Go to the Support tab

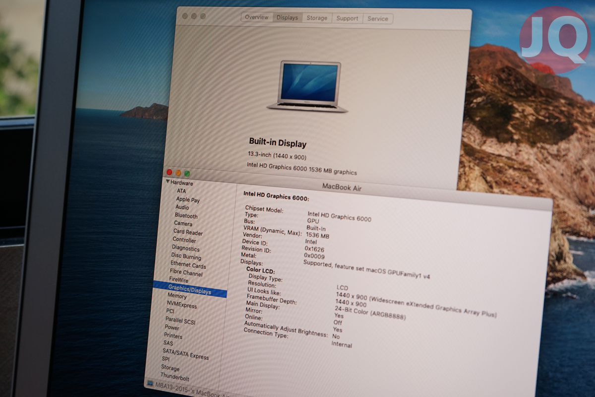point(347,18)
